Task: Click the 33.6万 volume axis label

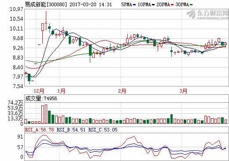Action: 15,113
